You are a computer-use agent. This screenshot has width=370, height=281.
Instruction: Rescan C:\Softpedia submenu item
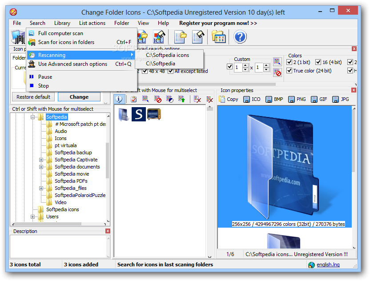point(169,64)
